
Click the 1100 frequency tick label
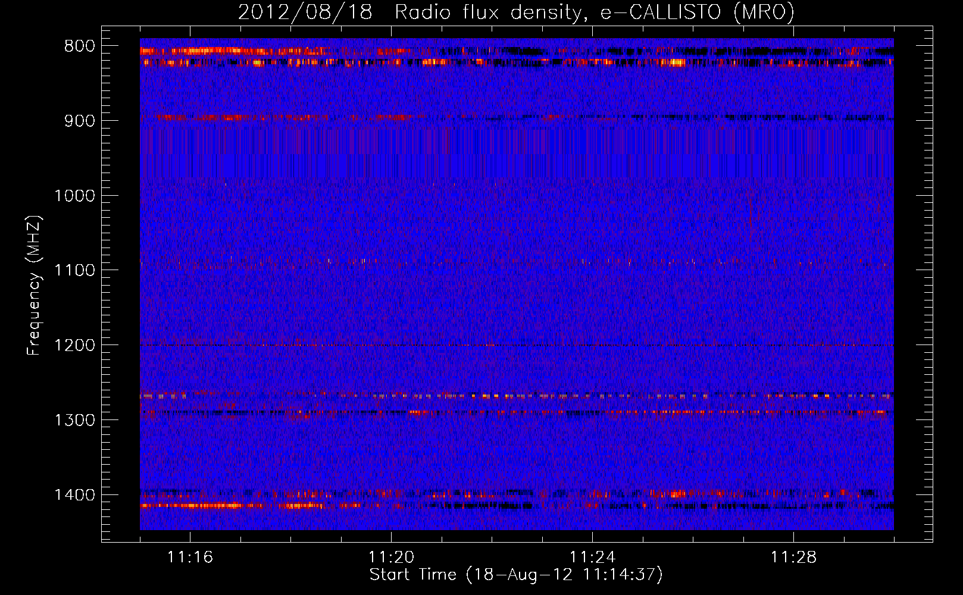coord(74,271)
